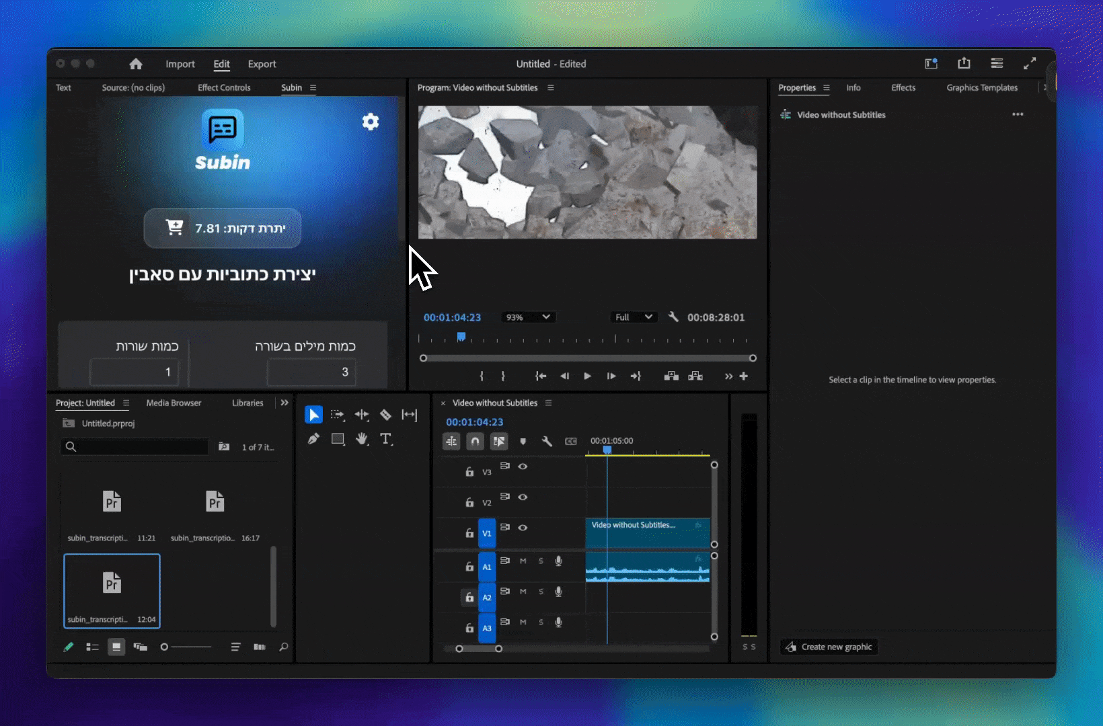Toggle lock on track V2
Viewport: 1103px width, 726px height.
tap(469, 503)
